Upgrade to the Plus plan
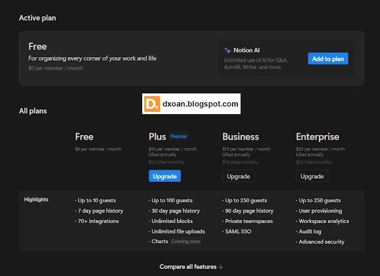 165,176
